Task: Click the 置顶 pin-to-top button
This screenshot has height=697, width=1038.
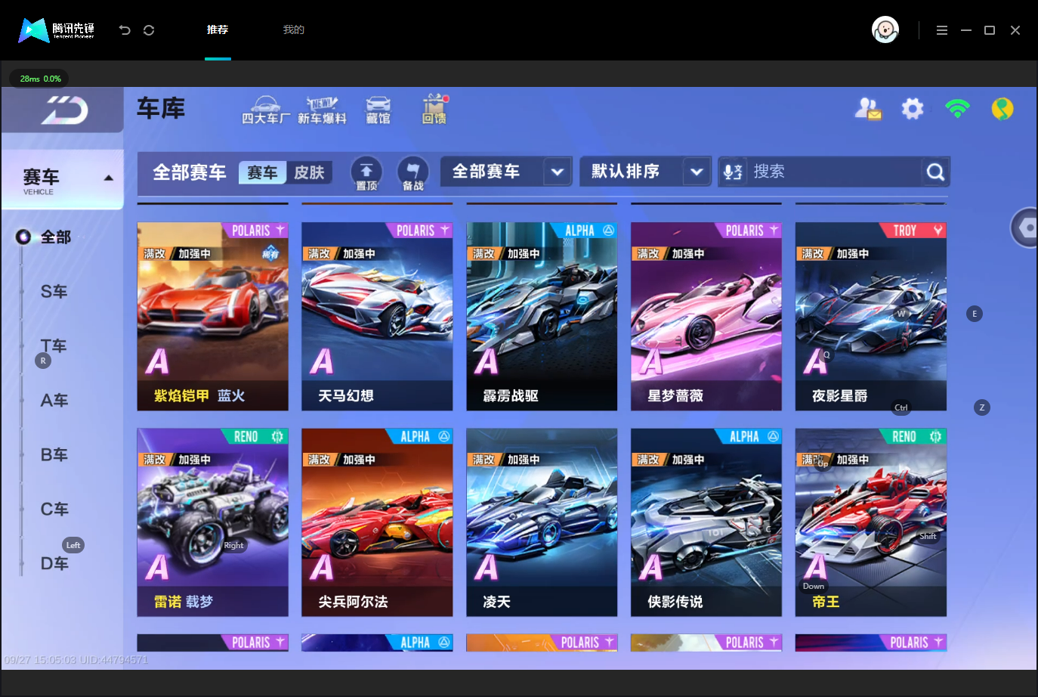Action: [x=366, y=173]
